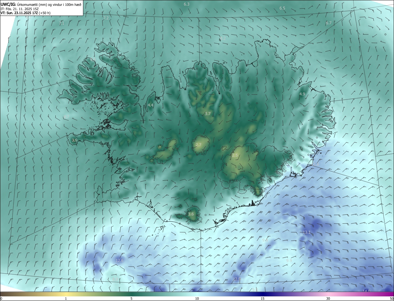Click the 12.9 value label
This screenshot has width=394, height=301.
tap(237, 279)
